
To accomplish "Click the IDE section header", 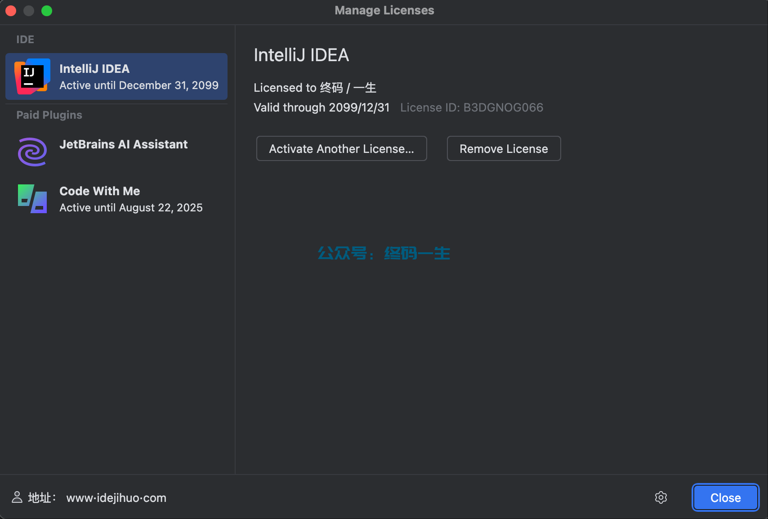I will click(25, 39).
